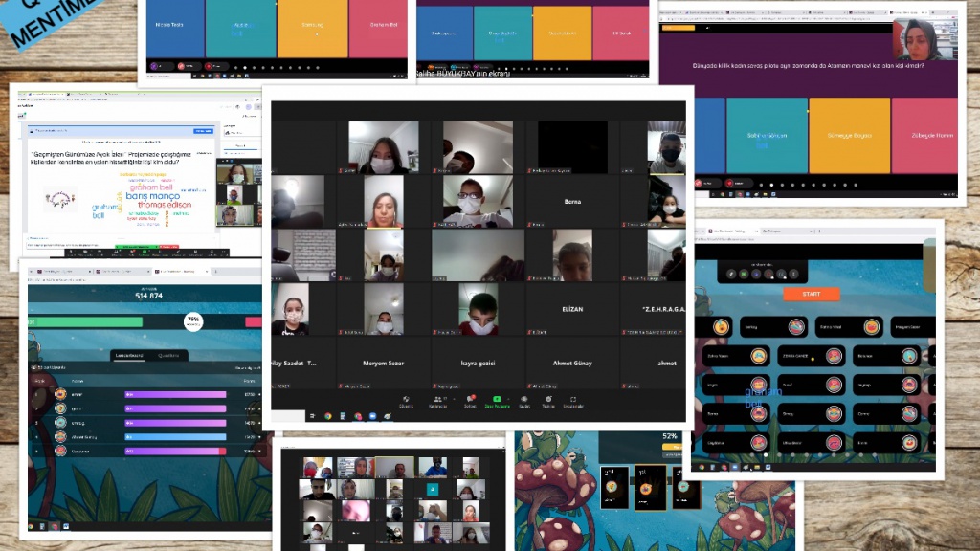This screenshot has height=551, width=980.
Task: Select the Sümeyye Baytaş yellow answer tile
Action: 849,135
